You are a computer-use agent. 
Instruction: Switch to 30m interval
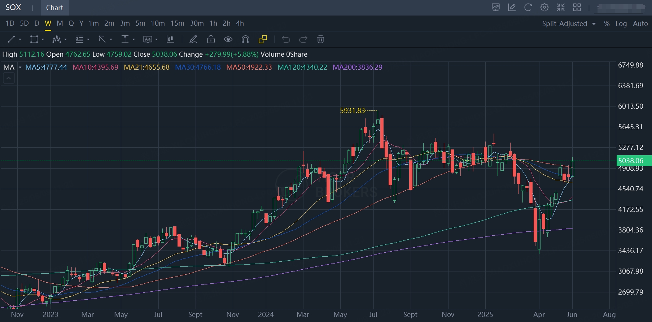click(x=197, y=23)
